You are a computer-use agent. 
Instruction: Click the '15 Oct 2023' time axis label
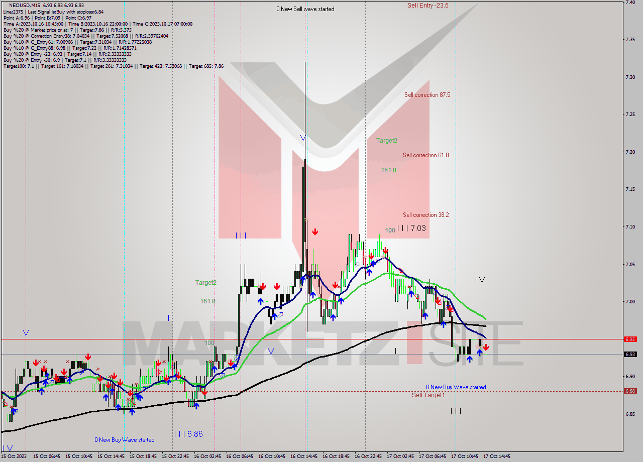click(14, 456)
